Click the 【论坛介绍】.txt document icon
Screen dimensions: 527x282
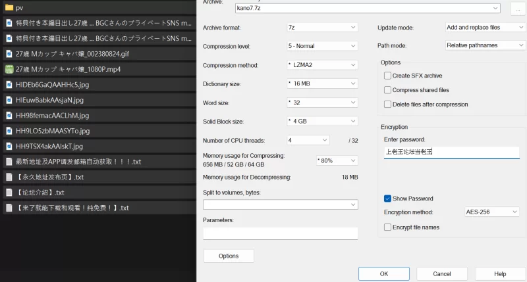point(9,193)
